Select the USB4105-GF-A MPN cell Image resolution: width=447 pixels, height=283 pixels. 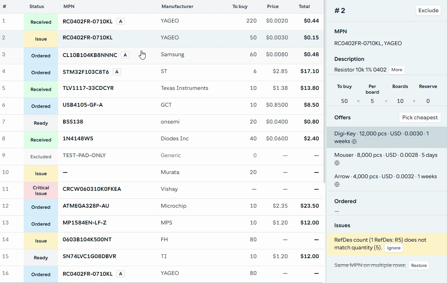coord(83,105)
